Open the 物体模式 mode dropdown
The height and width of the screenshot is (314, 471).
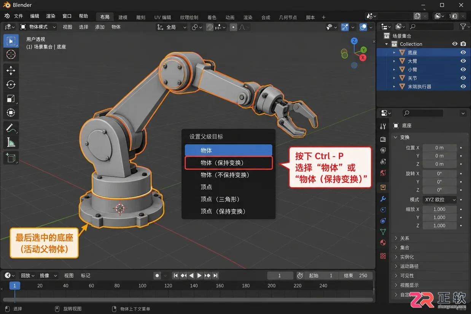pyautogui.click(x=38, y=27)
